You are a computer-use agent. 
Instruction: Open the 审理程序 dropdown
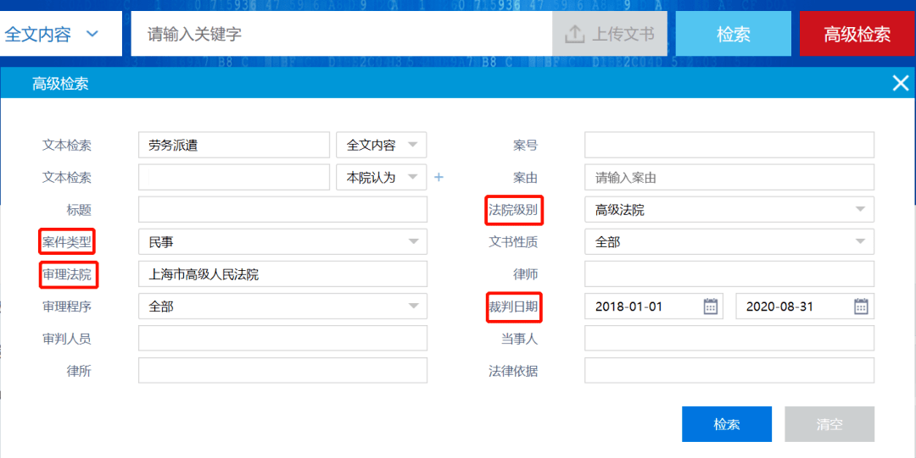[x=282, y=306]
